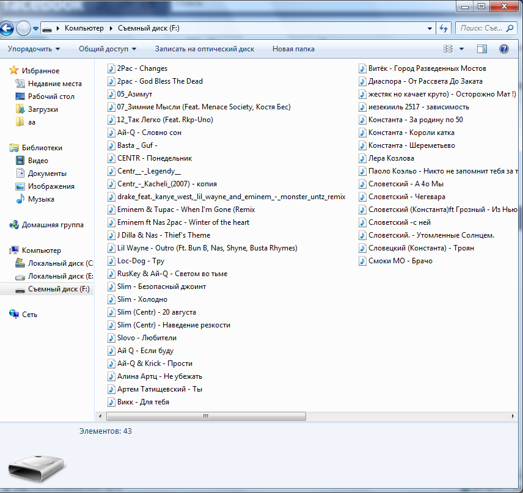Click the scrollbar right arrow
This screenshot has height=493, width=523.
click(513, 416)
